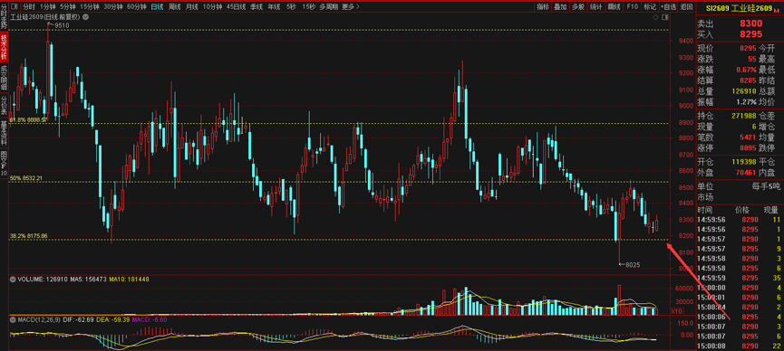Select the 15秒 period
The height and width of the screenshot is (351, 784).
[x=308, y=7]
